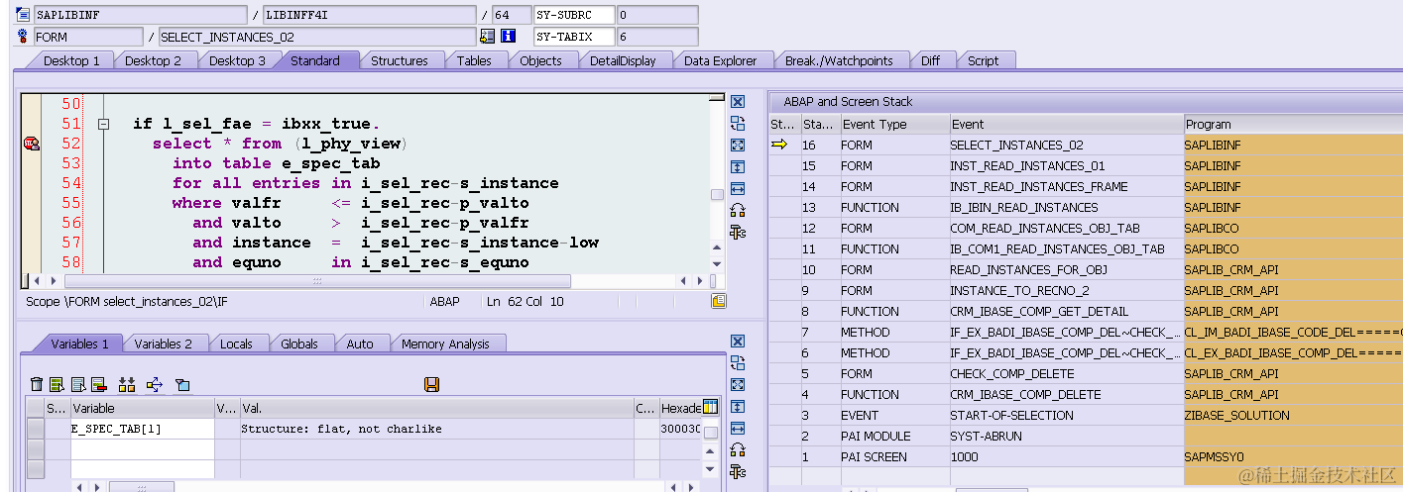
Task: Select the row header of E_SPEC_TAB[1]
Action: coord(35,429)
